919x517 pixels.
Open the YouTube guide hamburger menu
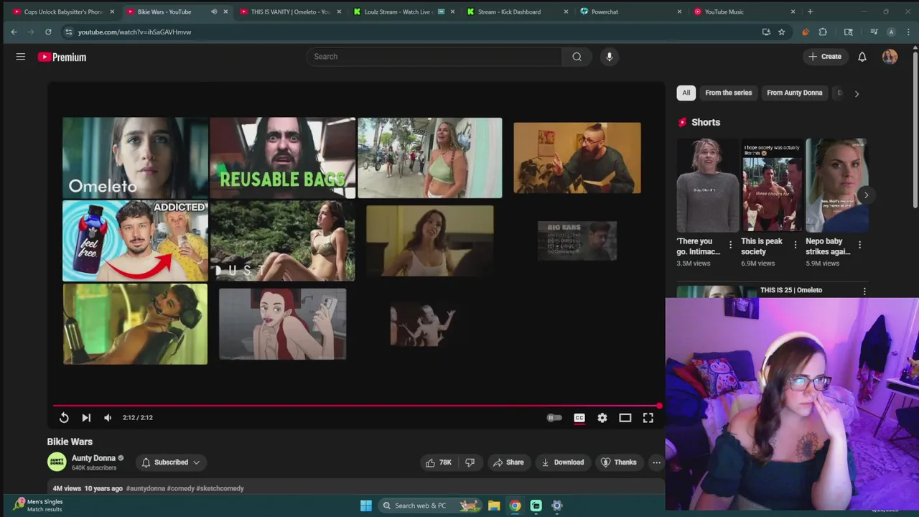pyautogui.click(x=21, y=57)
